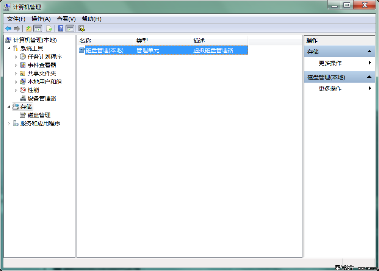Select 性能 in the tree

point(33,90)
